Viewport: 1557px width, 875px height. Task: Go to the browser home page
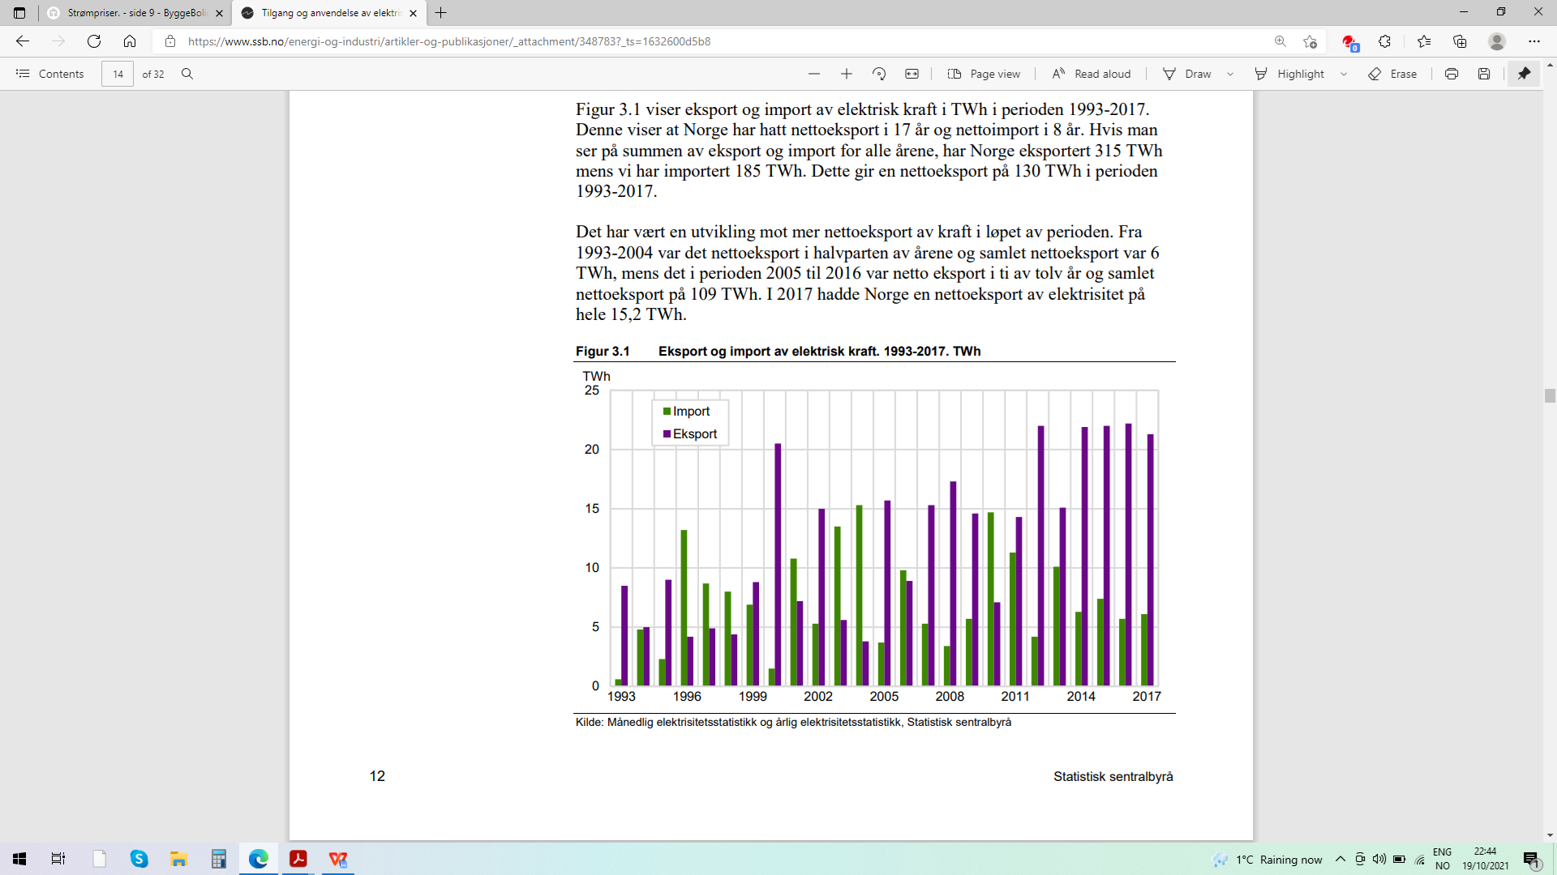(130, 41)
